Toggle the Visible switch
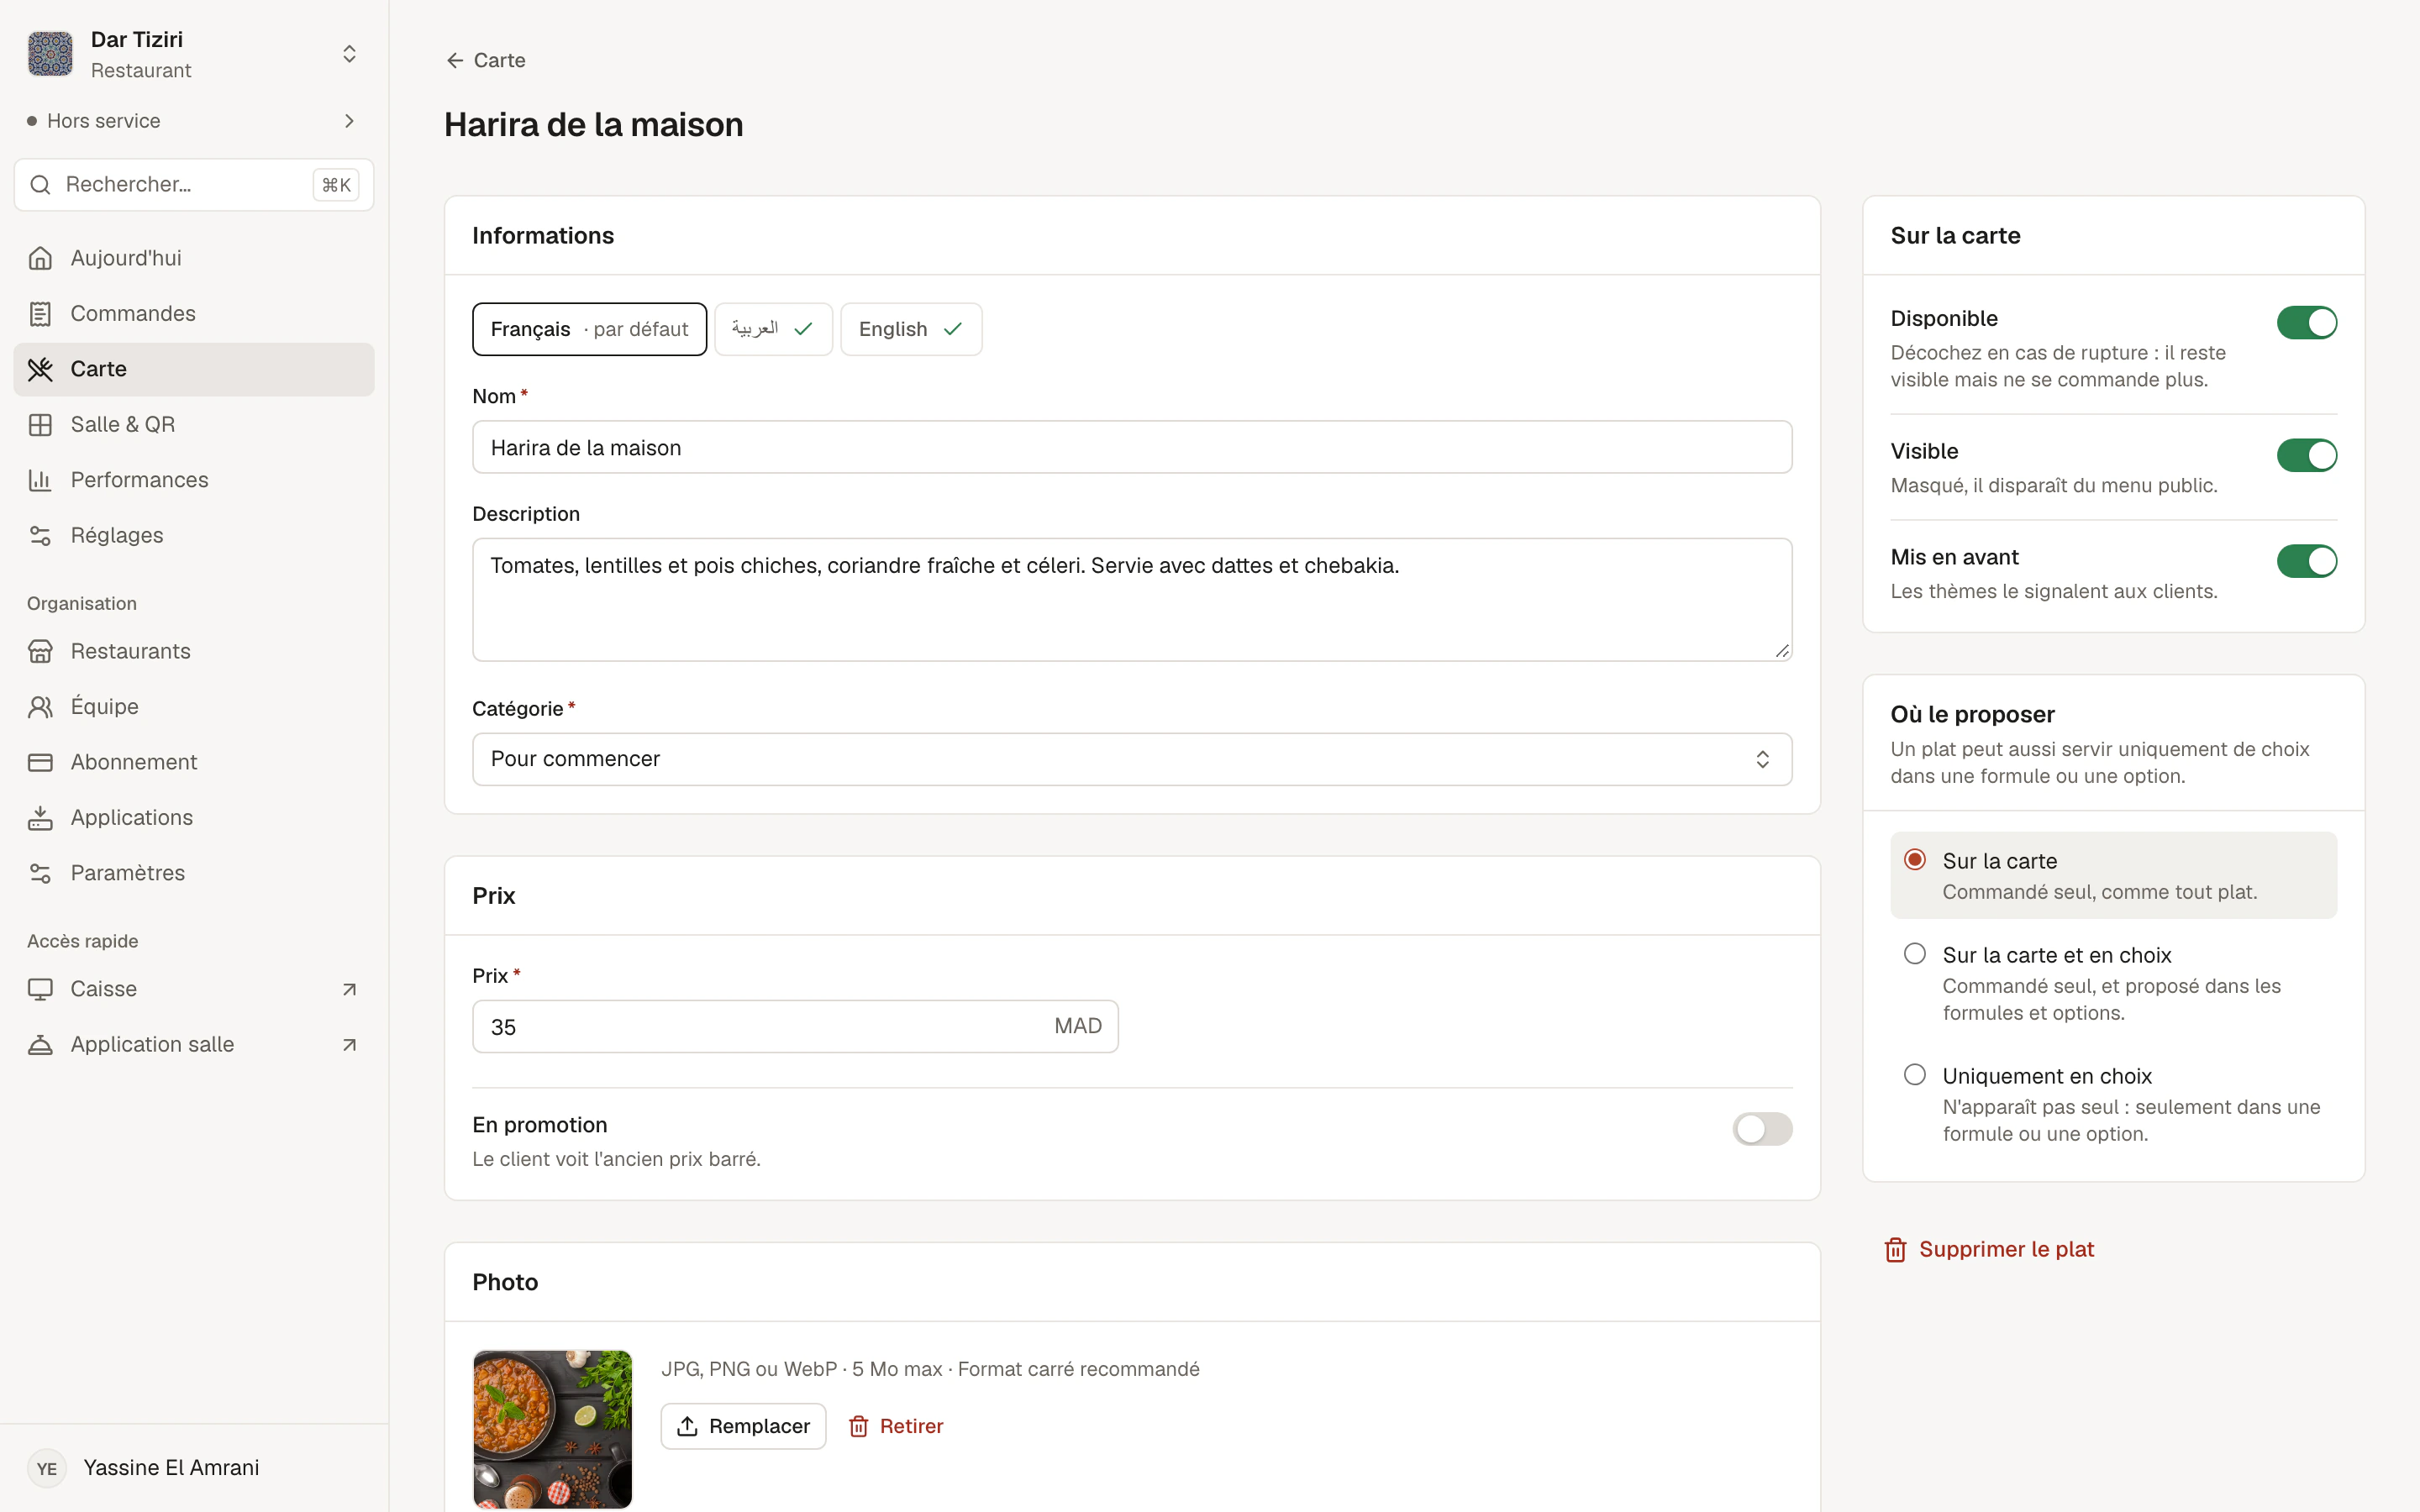Image resolution: width=2420 pixels, height=1512 pixels. coord(2307,455)
